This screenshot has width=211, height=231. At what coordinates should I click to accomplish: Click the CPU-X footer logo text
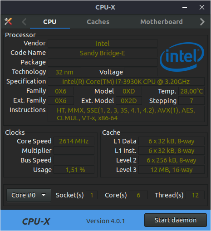coord(36,221)
